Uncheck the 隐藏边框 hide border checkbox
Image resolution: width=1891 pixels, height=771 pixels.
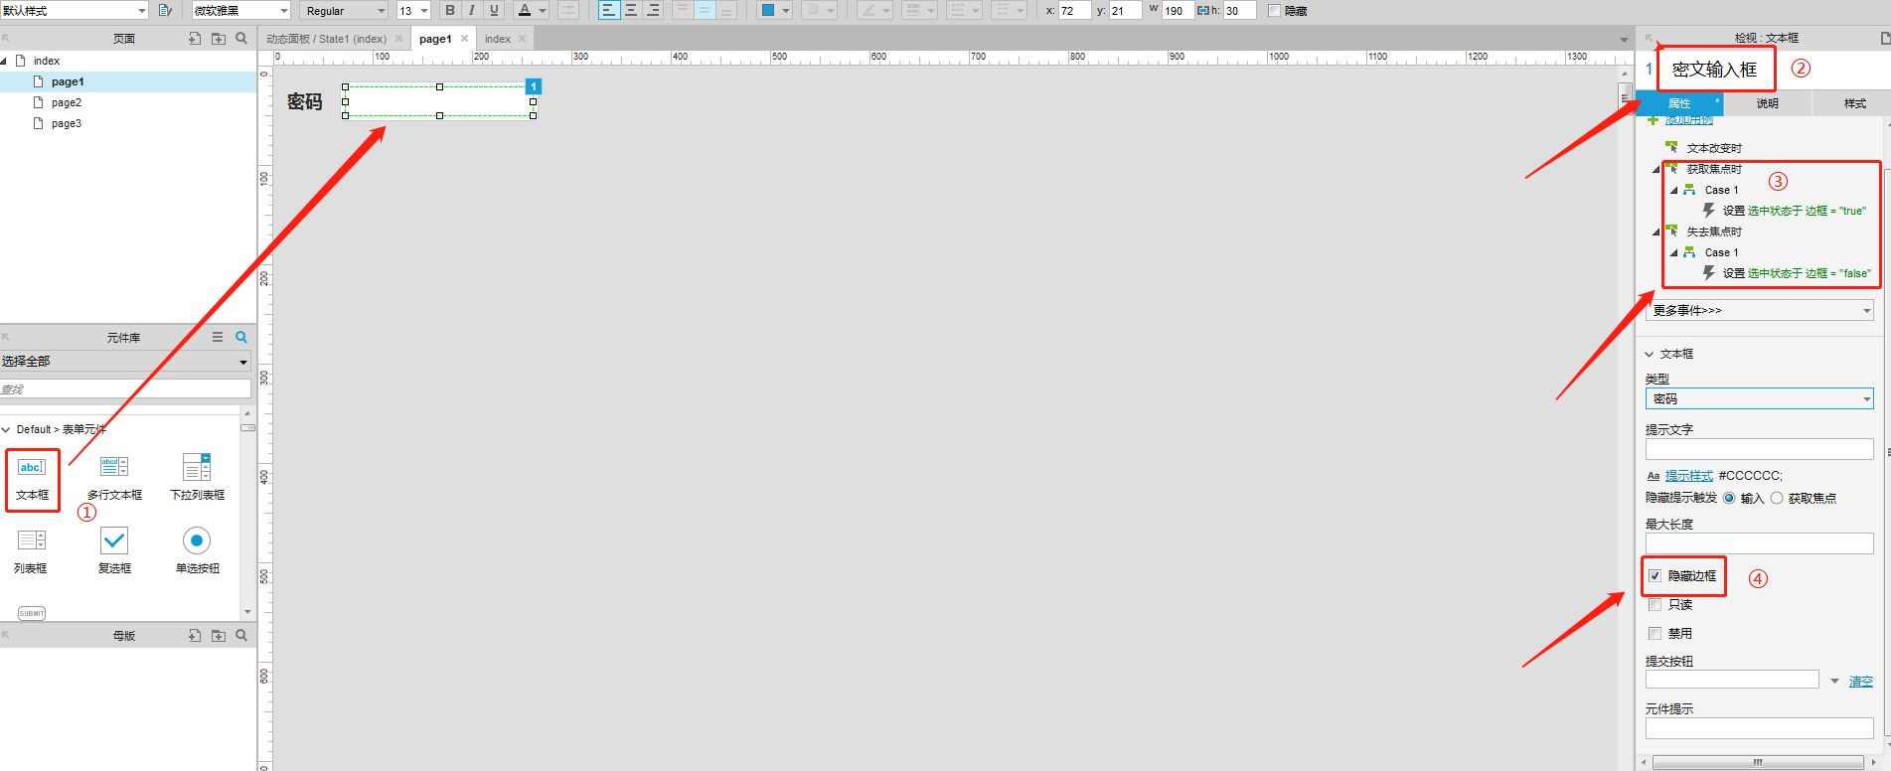[1655, 575]
